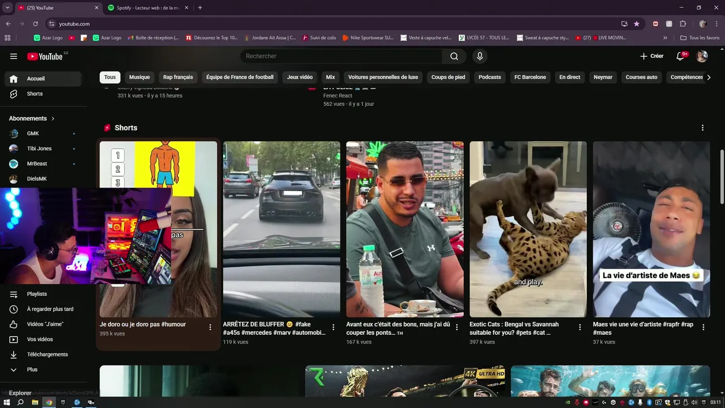The image size is (725, 408).
Task: Show hidden bookmarks with the chevron
Action: tap(665, 38)
